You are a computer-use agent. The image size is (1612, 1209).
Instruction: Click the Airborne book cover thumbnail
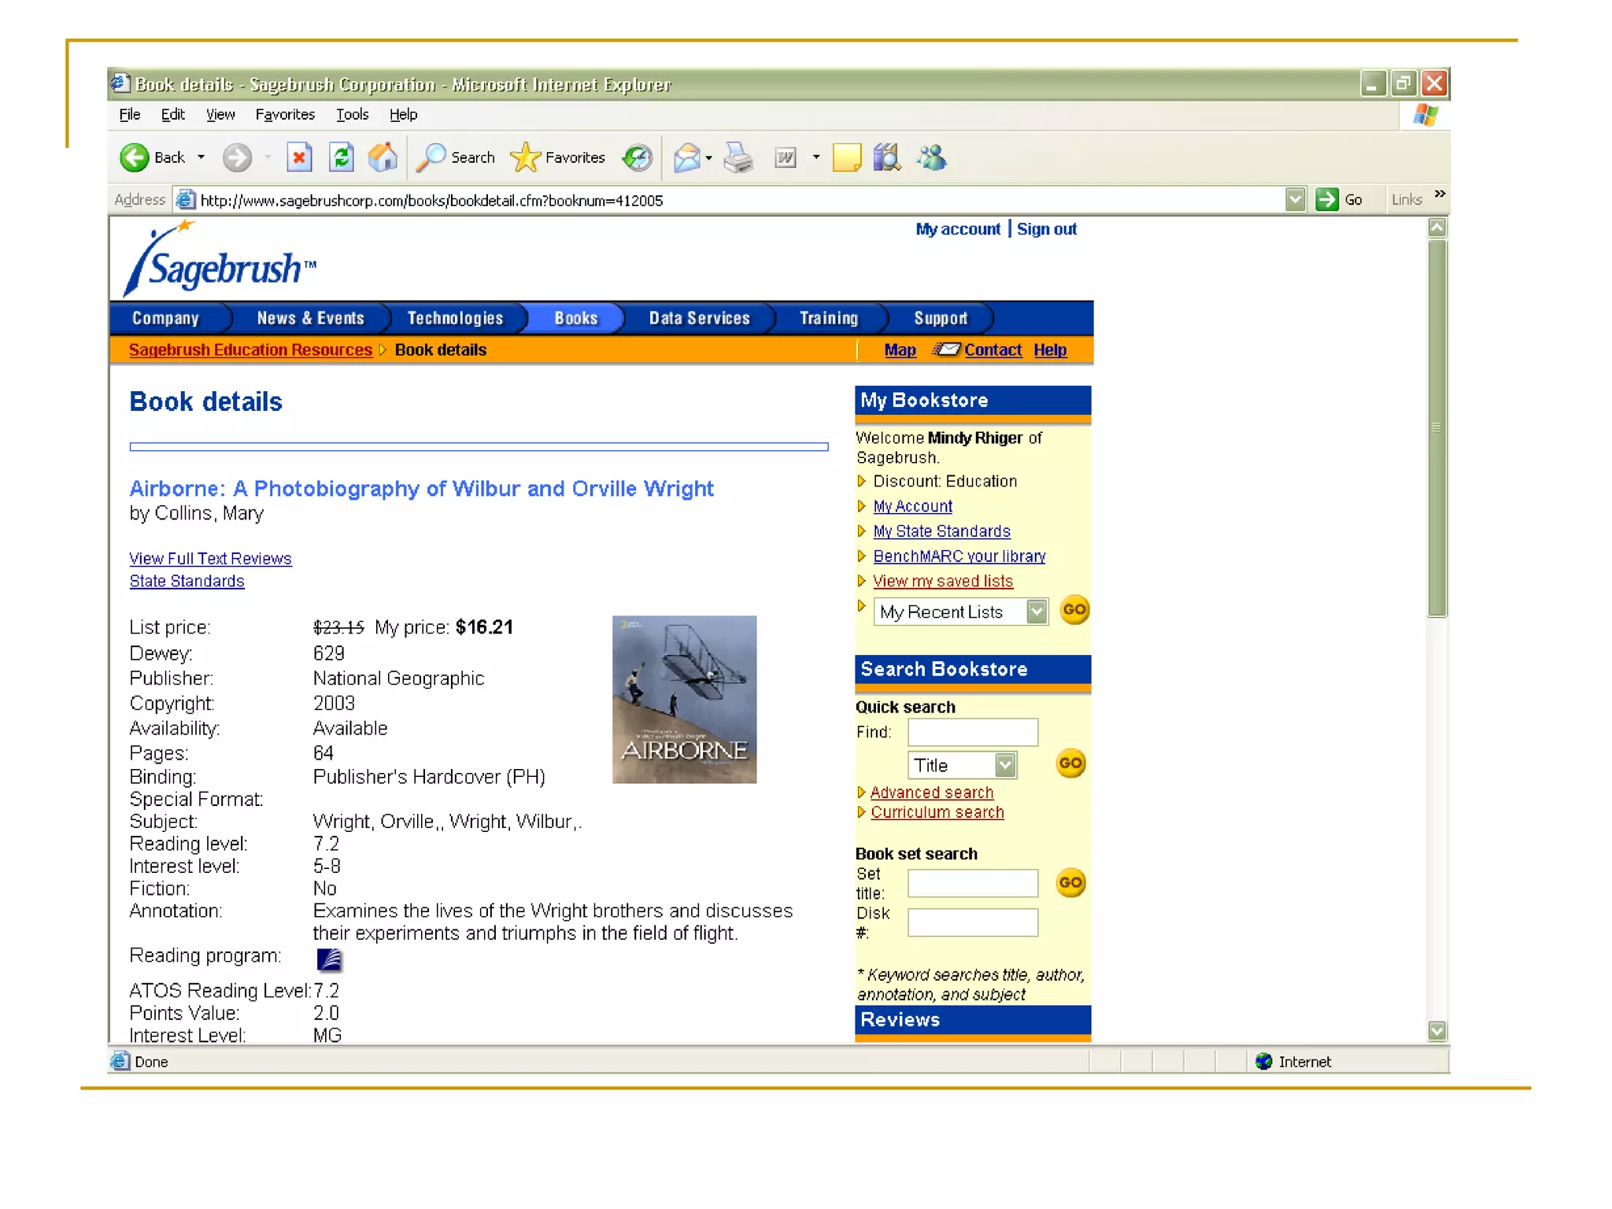684,699
